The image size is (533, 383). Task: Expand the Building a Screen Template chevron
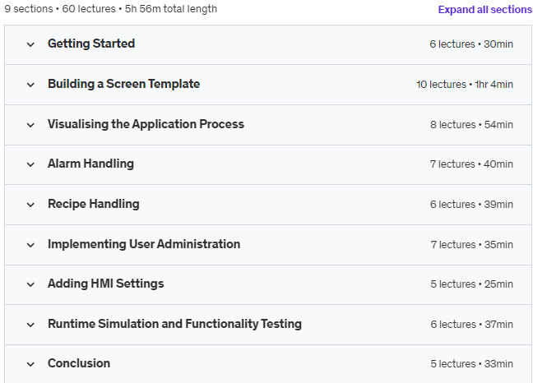point(30,85)
